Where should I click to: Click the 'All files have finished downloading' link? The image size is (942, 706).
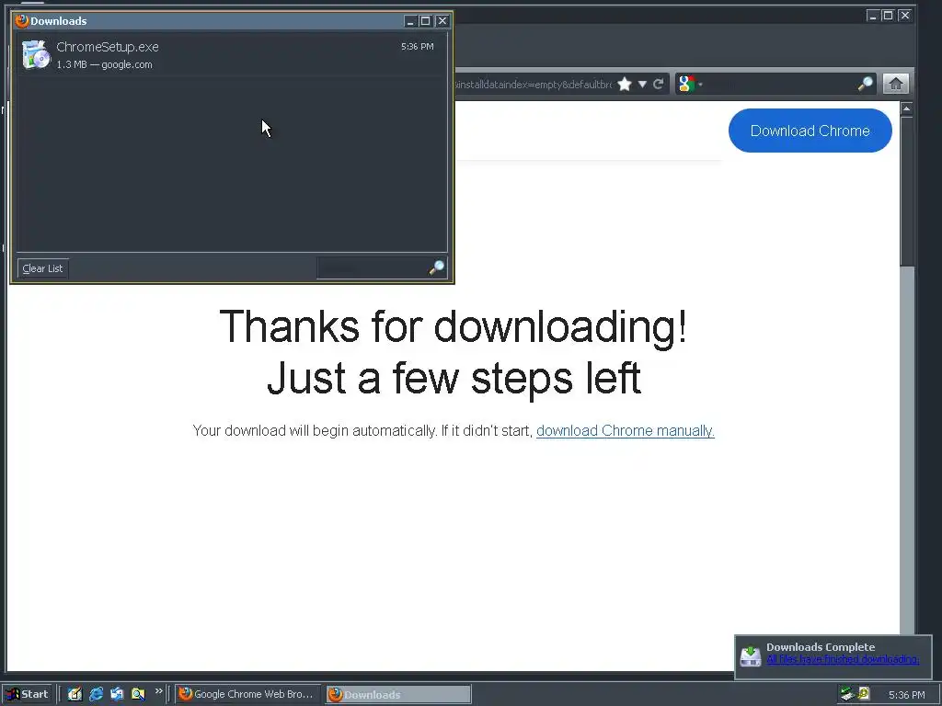click(x=843, y=659)
